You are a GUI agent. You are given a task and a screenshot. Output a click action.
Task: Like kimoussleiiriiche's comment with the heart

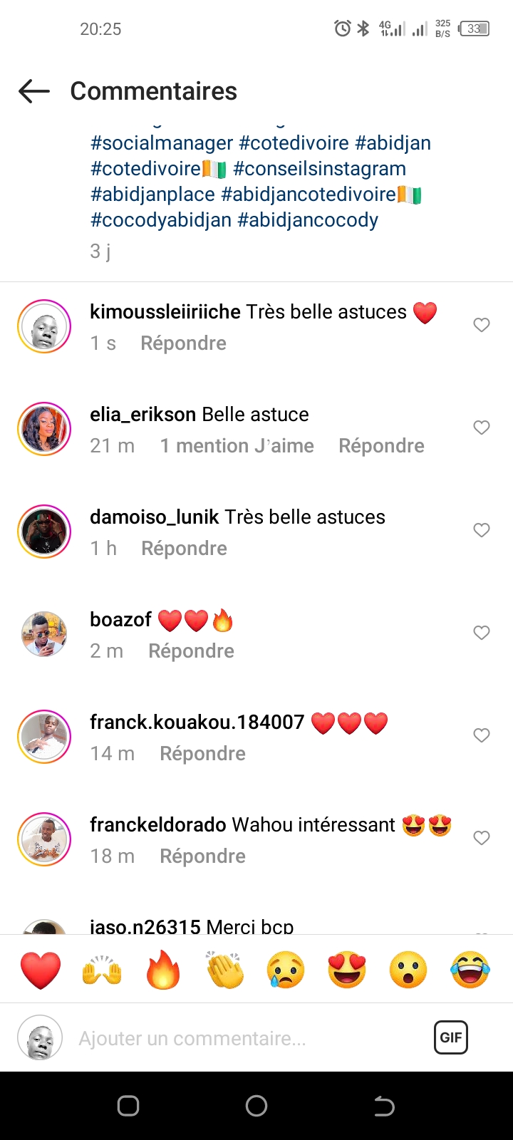click(x=482, y=325)
